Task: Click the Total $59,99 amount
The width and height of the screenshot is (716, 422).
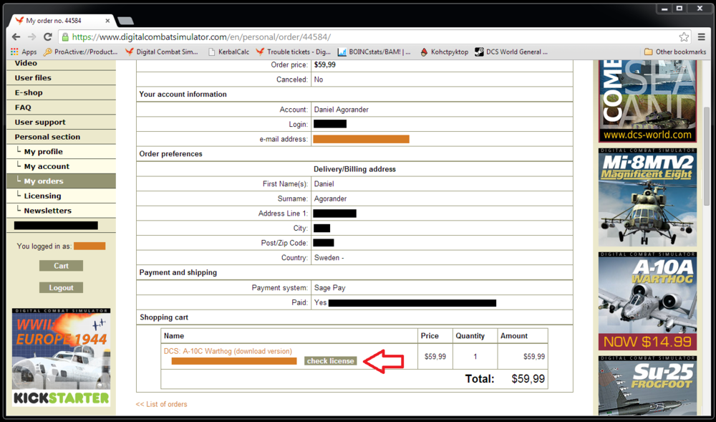Action: pos(528,378)
